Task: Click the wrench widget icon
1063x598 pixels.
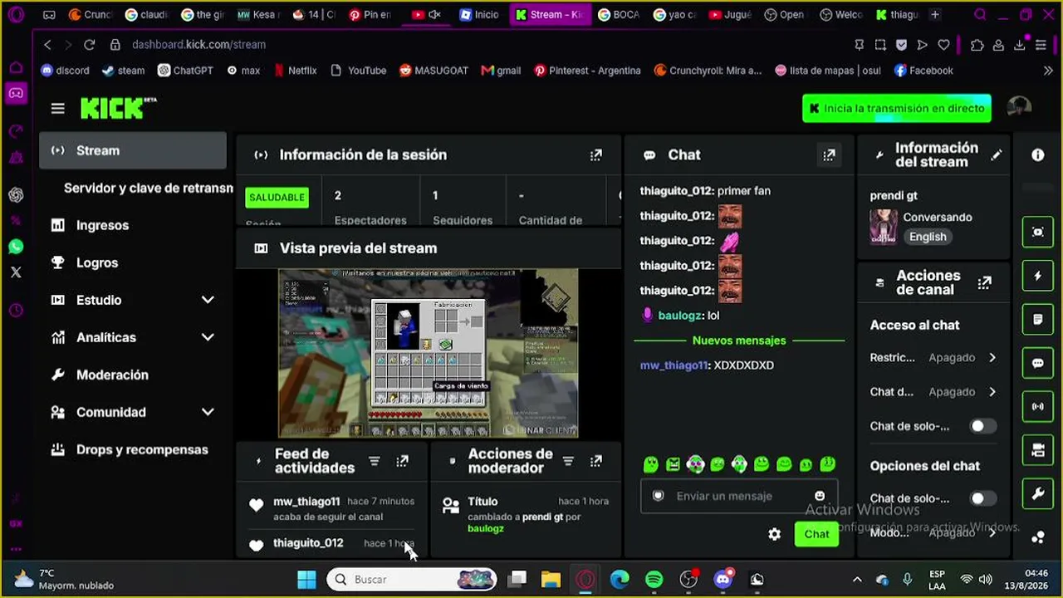Action: tap(1037, 494)
